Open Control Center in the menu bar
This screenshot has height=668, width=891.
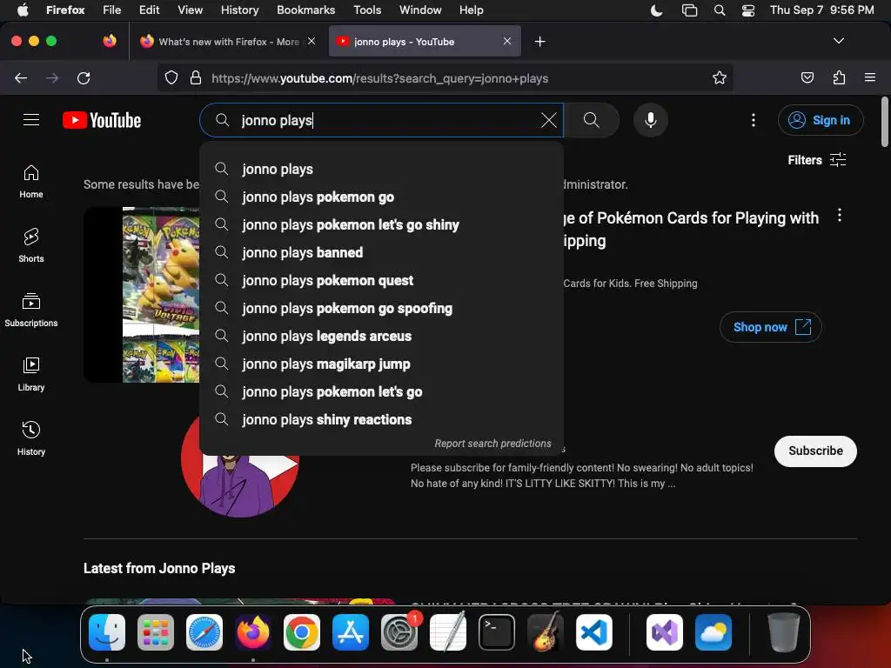[x=748, y=10]
